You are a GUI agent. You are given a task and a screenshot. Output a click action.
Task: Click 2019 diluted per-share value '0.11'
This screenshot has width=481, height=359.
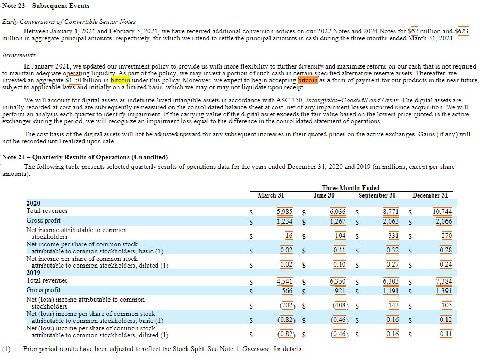(446, 334)
